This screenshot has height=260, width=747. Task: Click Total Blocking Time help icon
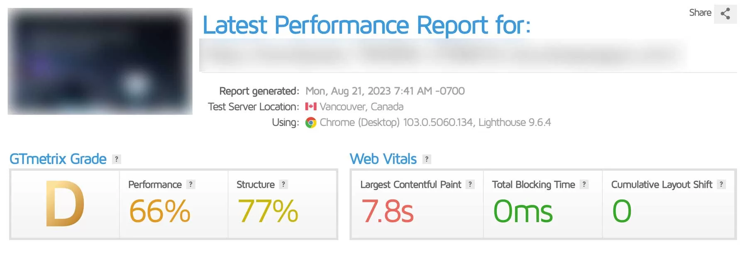[584, 185]
